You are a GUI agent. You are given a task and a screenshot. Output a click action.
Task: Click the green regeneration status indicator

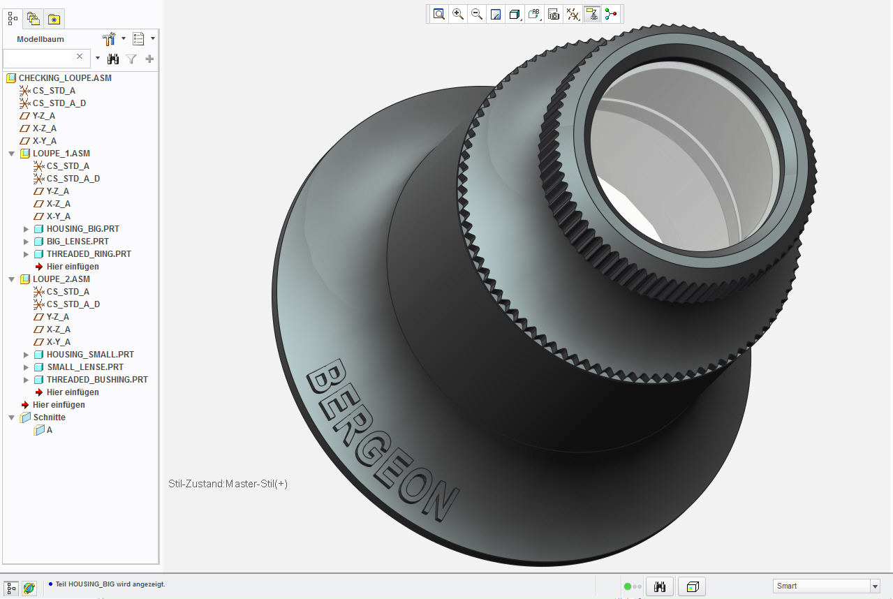tap(627, 586)
